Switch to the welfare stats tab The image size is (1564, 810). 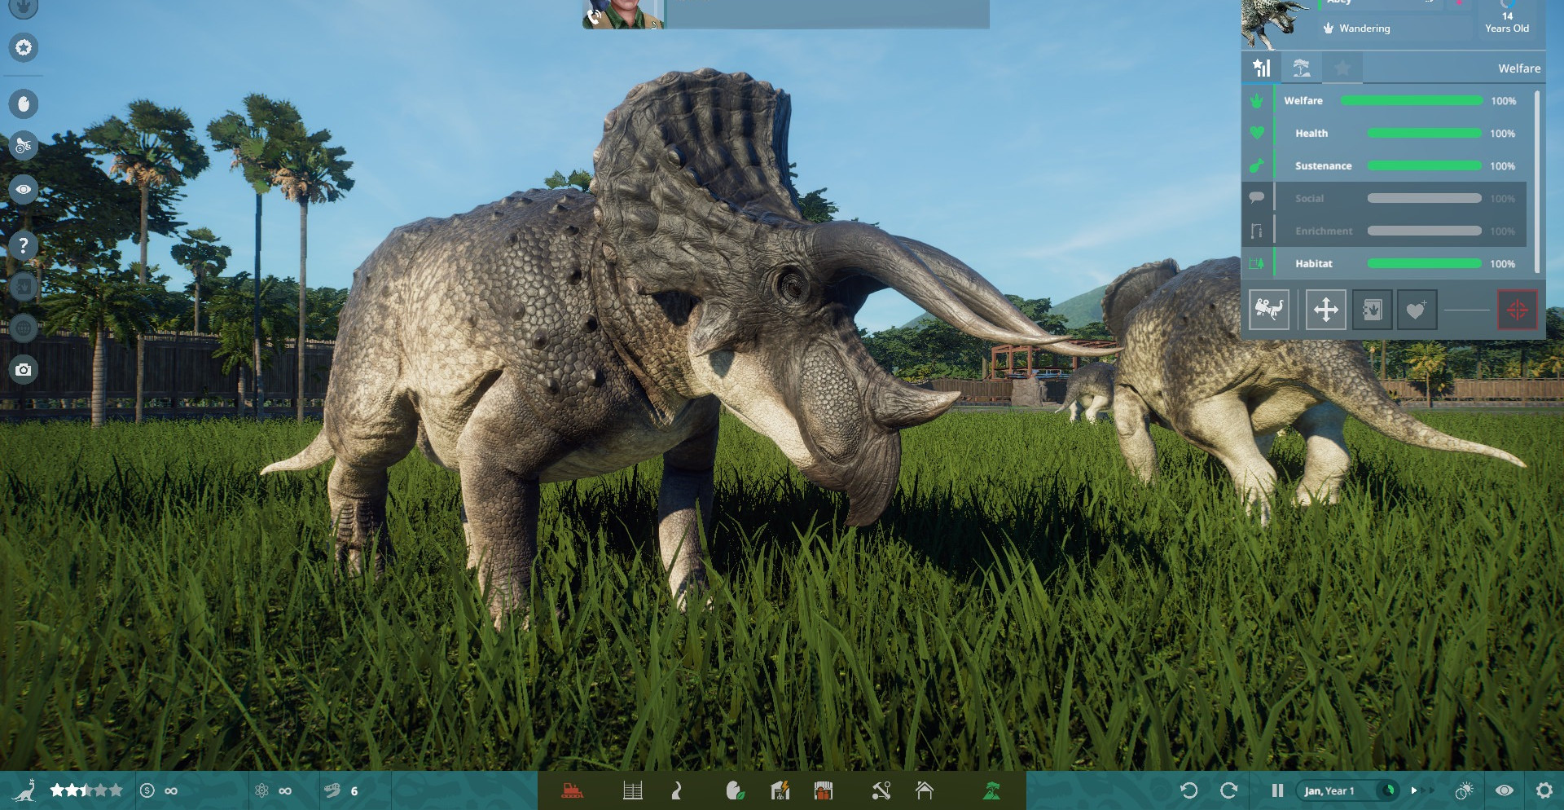coord(1261,68)
